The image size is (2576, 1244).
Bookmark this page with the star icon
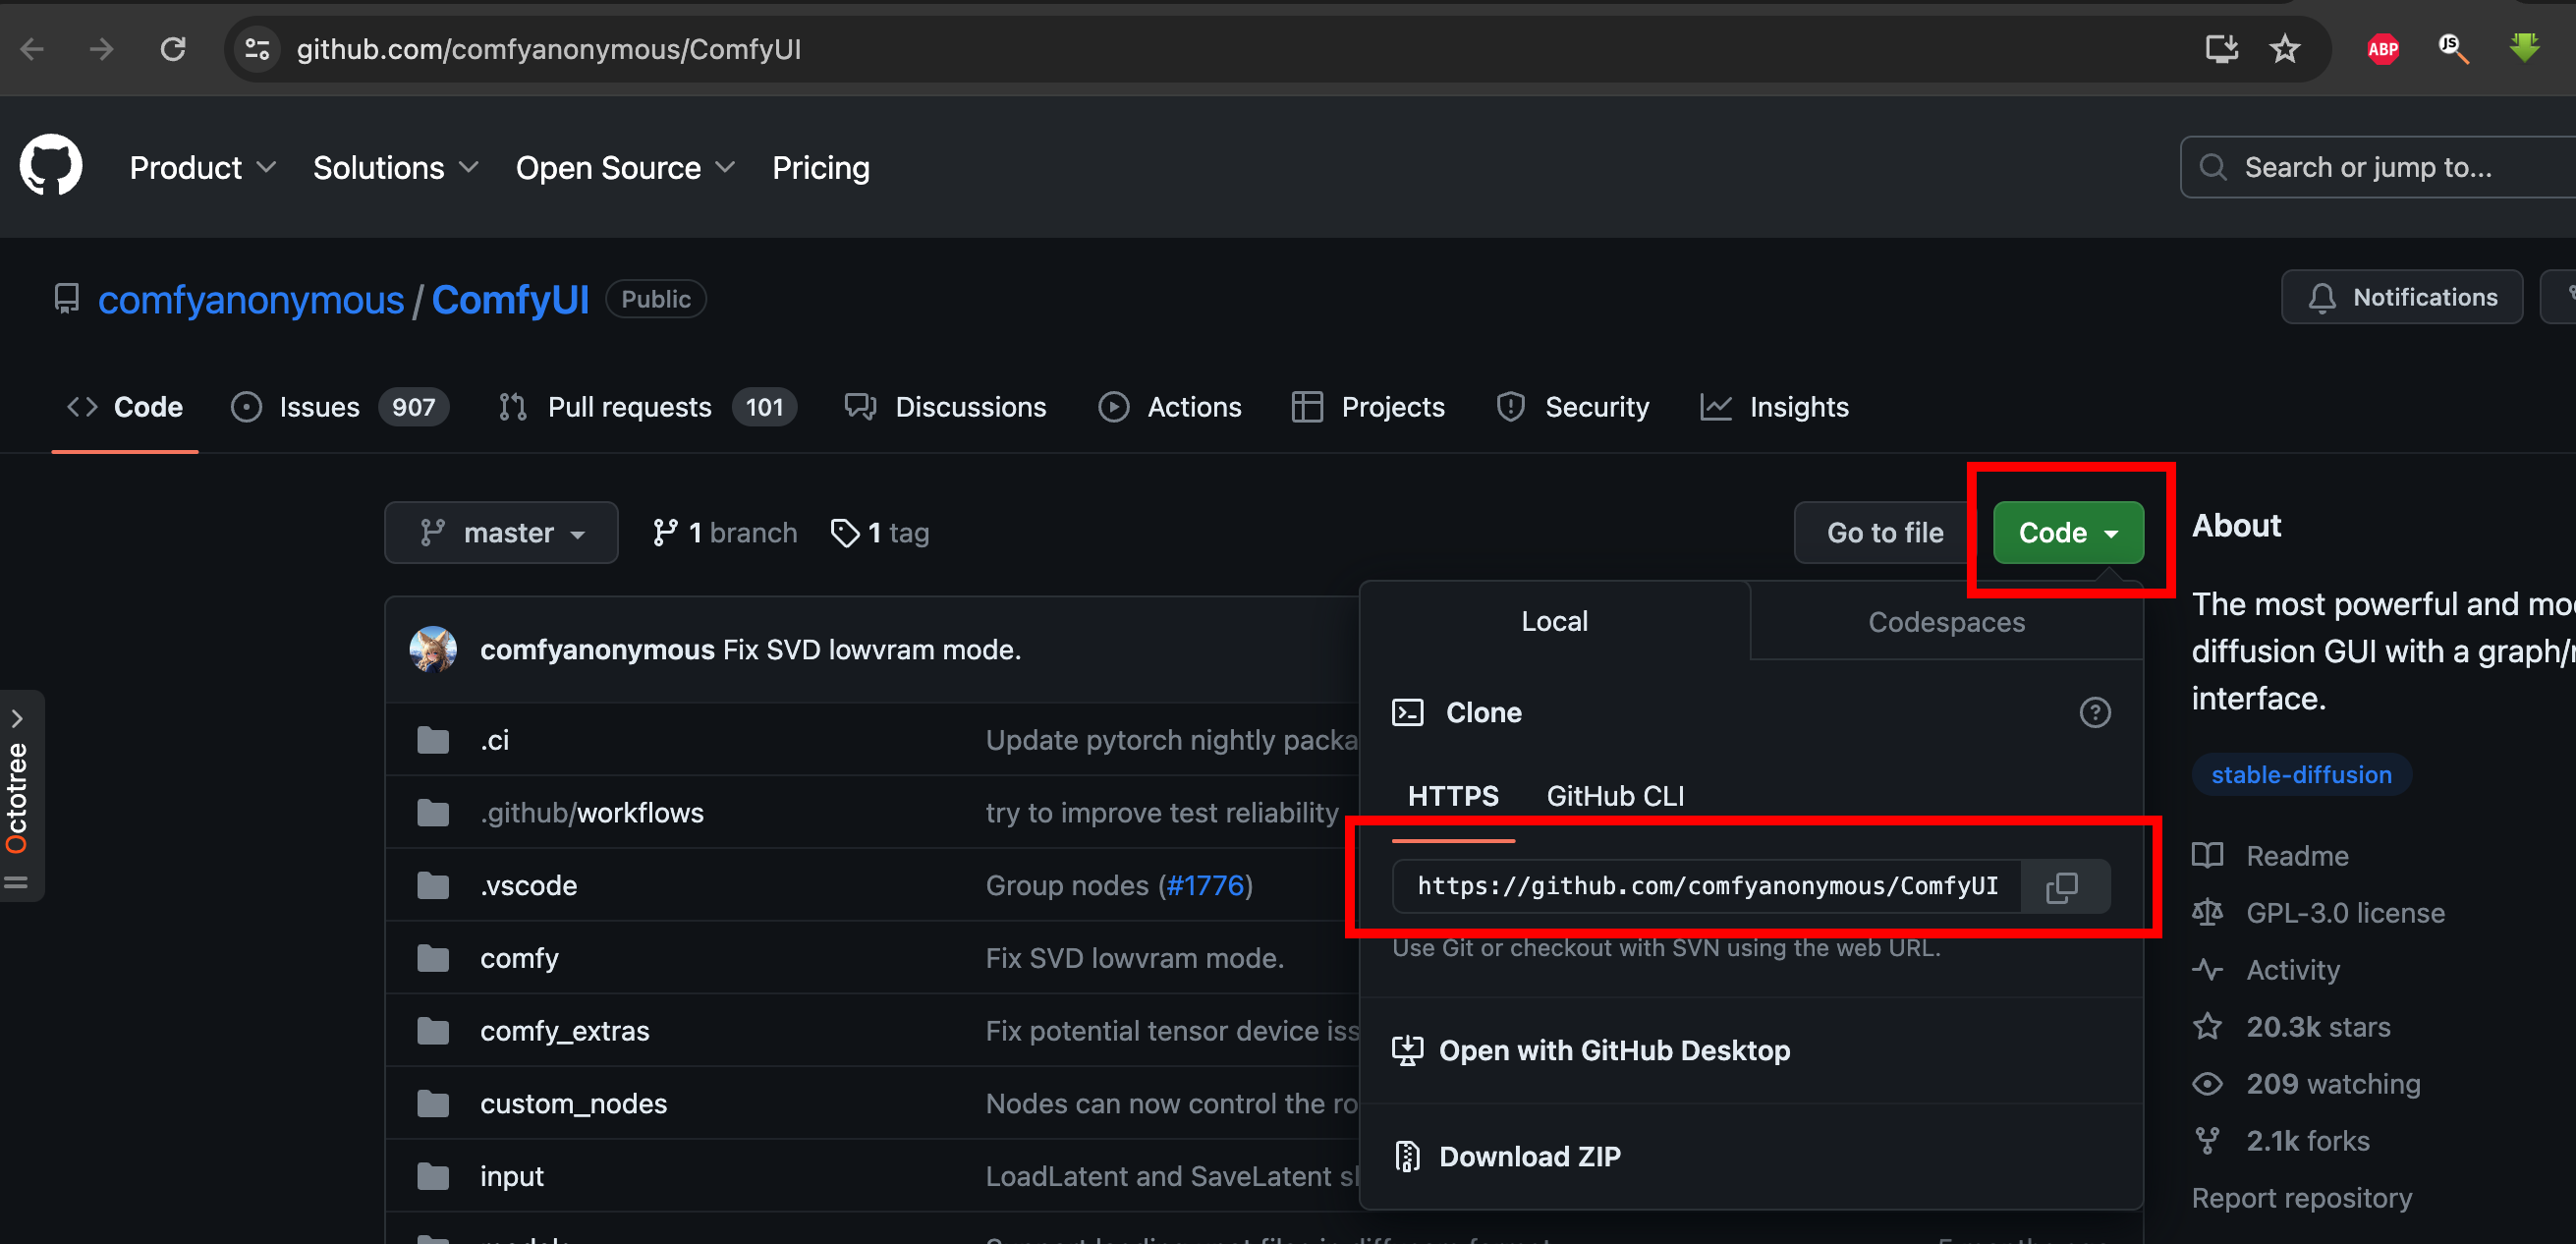2285,49
